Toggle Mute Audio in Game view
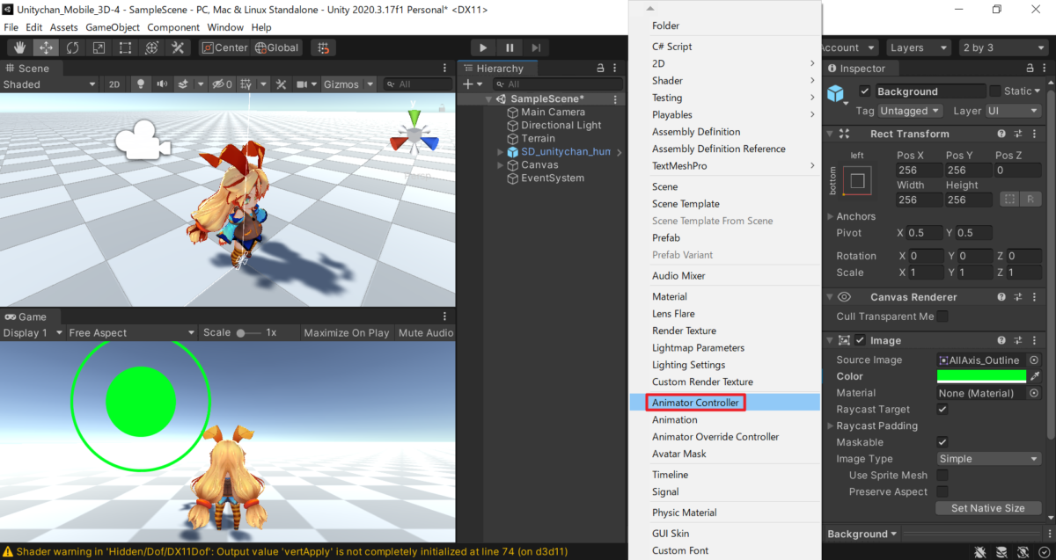Viewport: 1056px width, 560px height. click(426, 332)
